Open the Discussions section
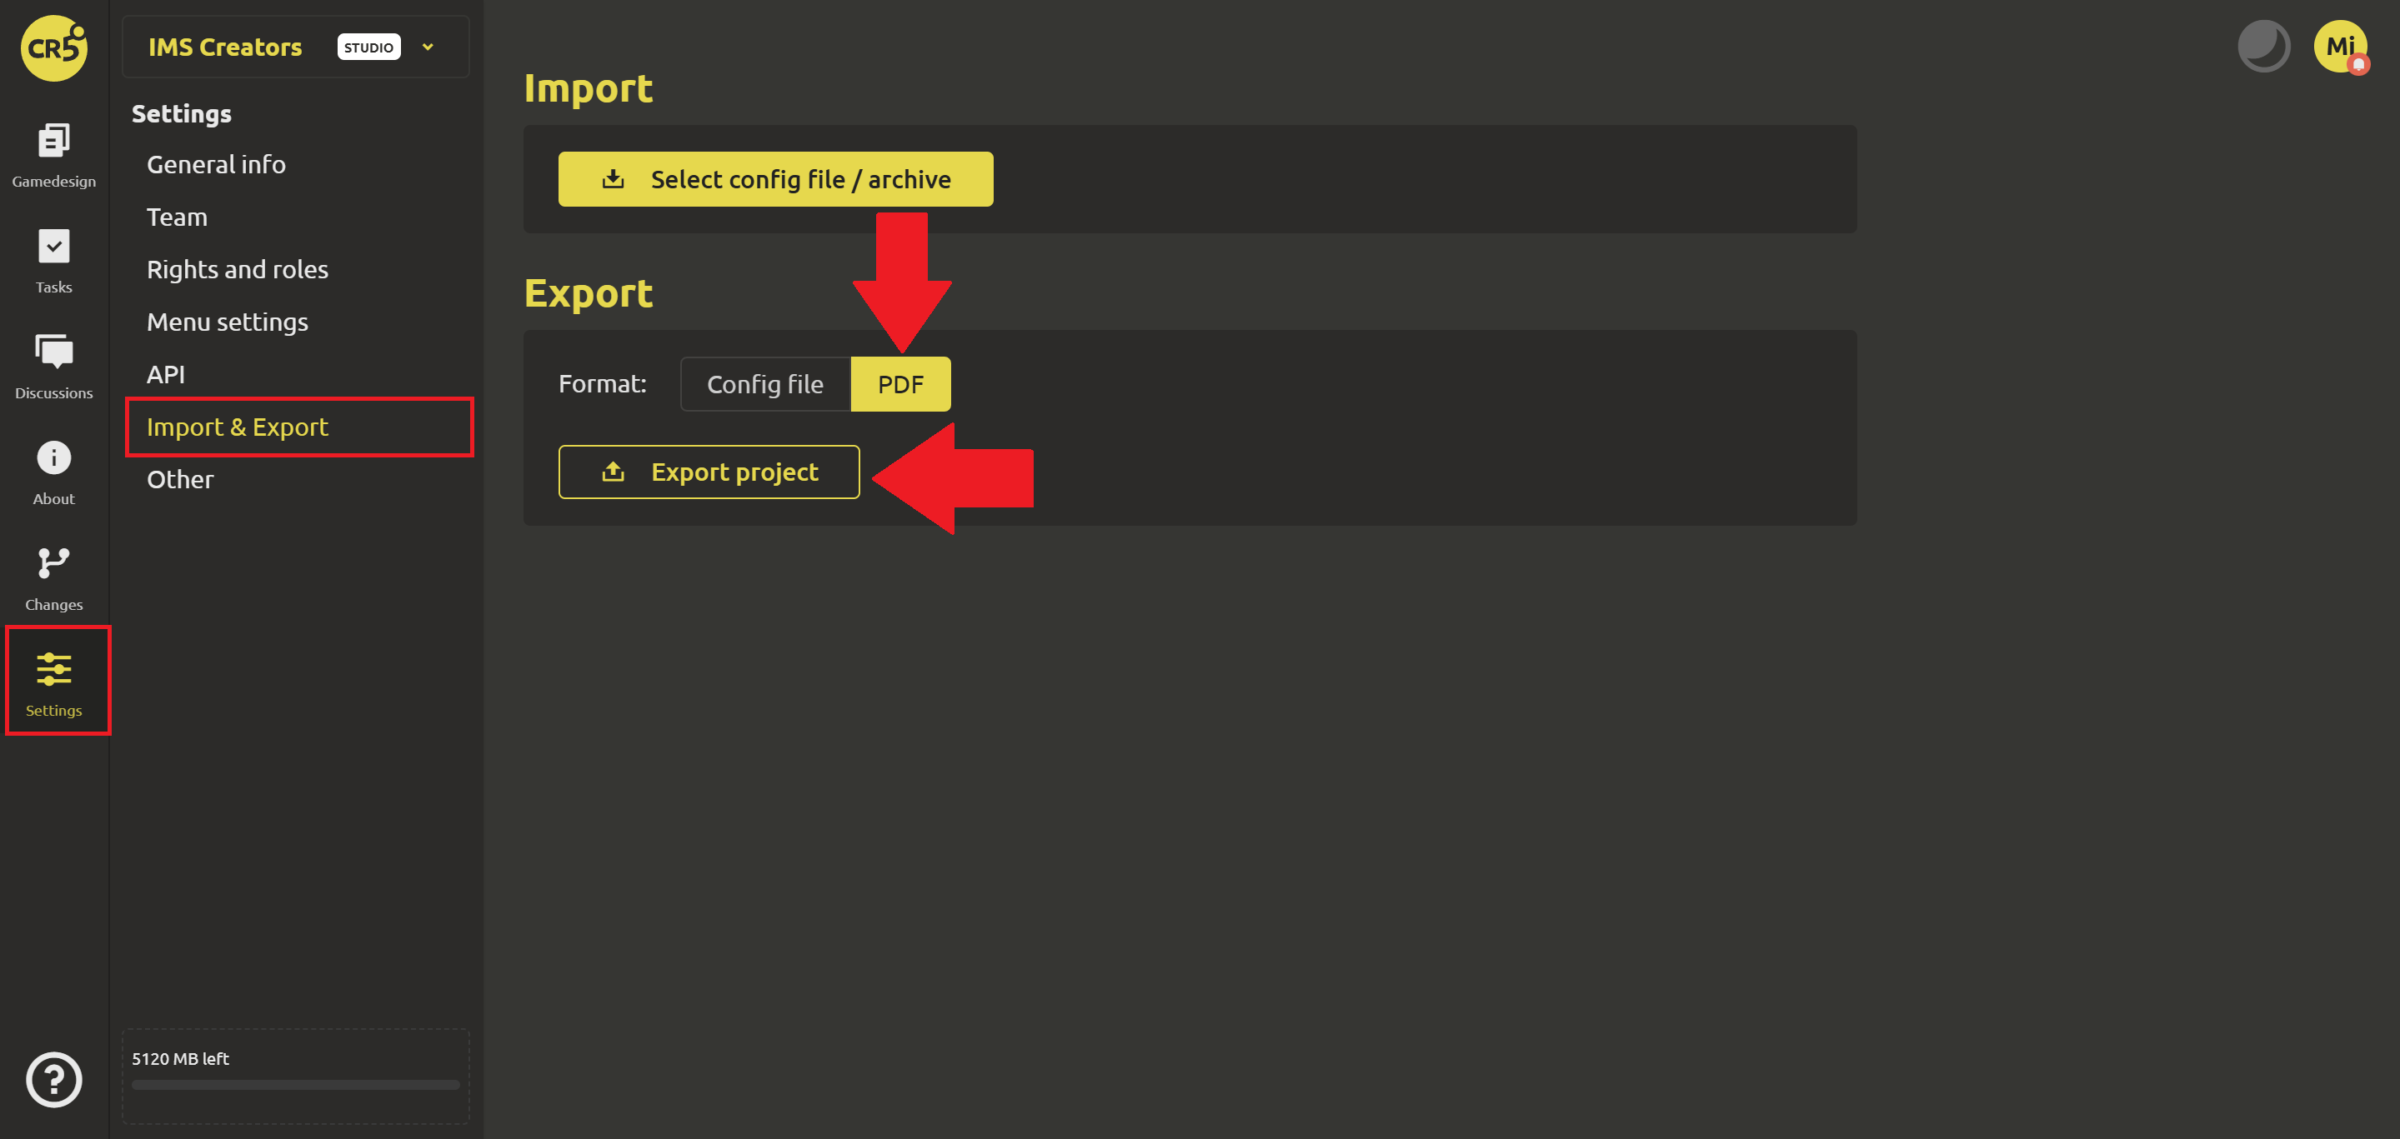 coord(54,367)
